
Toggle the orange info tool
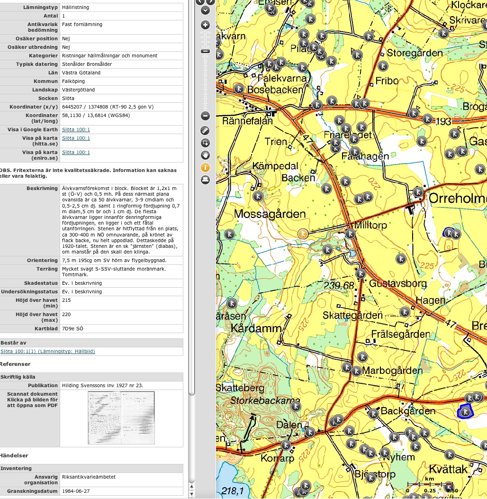click(x=205, y=167)
